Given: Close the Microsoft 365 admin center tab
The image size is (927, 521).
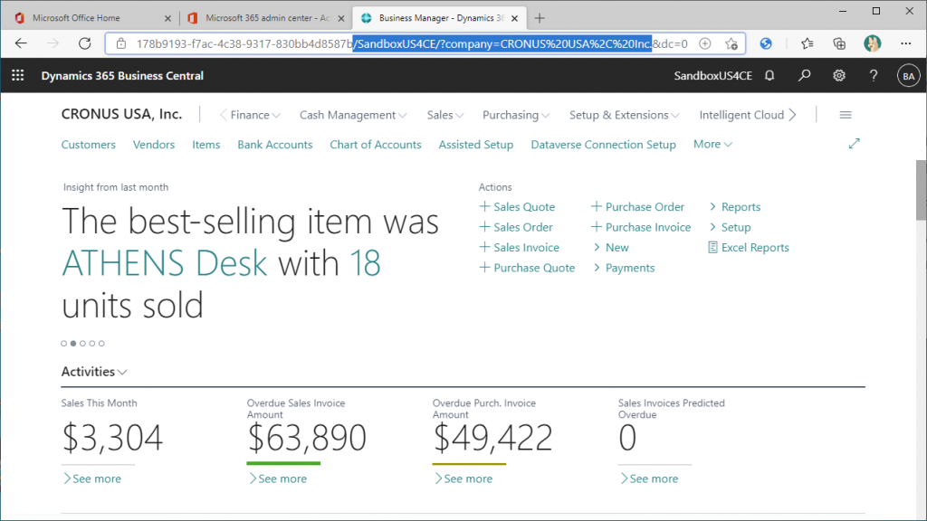Looking at the screenshot, I should point(341,18).
